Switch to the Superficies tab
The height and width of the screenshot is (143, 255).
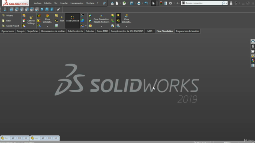click(x=33, y=31)
